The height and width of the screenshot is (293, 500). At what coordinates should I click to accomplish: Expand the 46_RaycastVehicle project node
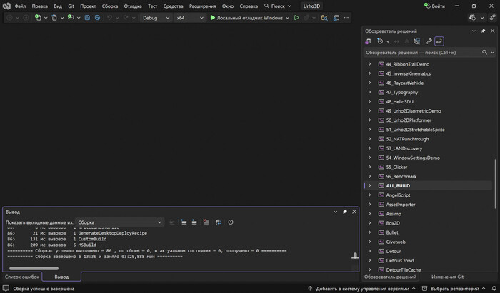pos(369,83)
